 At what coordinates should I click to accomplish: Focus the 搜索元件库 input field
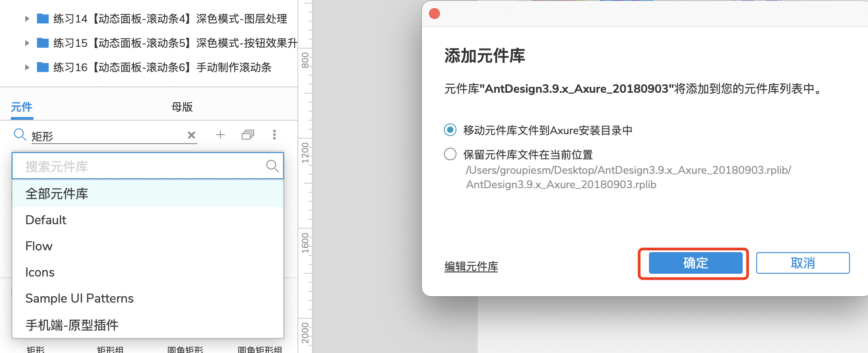click(x=148, y=166)
